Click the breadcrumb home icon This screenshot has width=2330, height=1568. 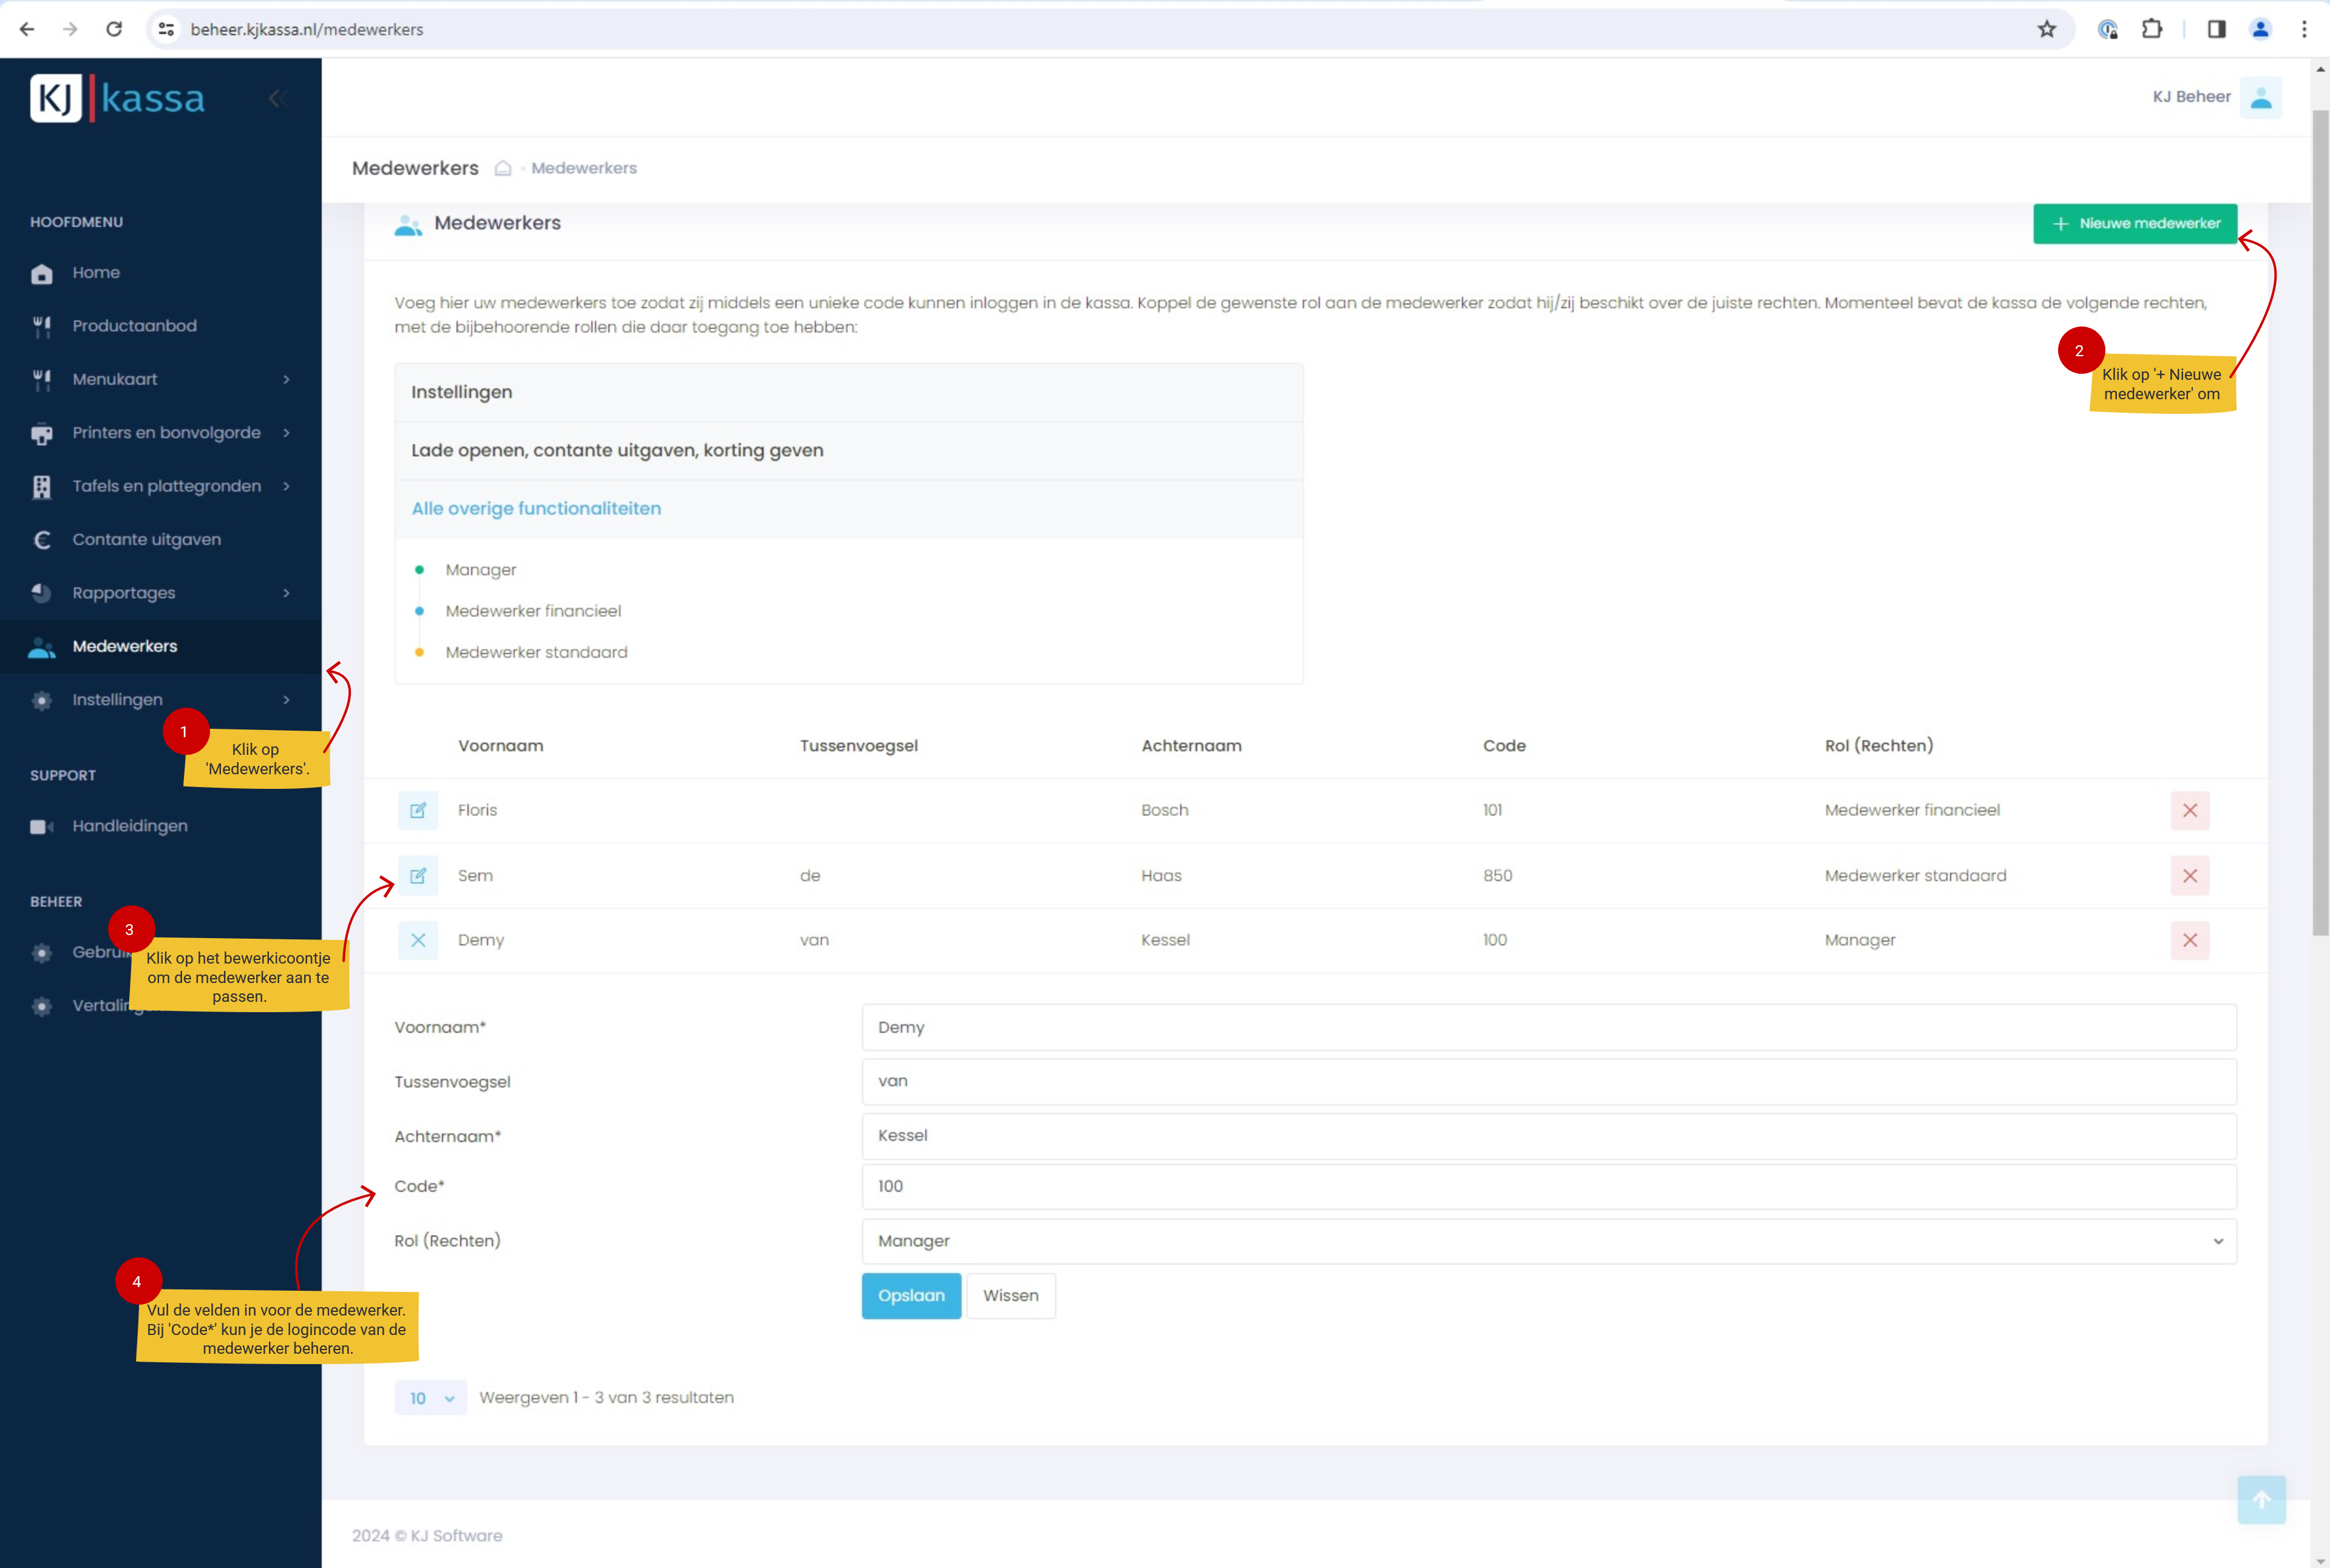[503, 168]
